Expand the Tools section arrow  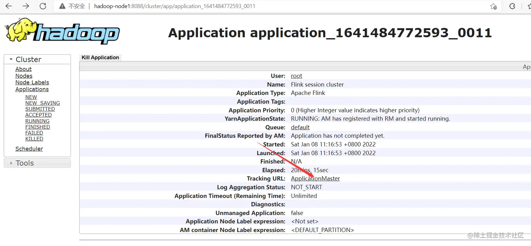coord(11,163)
